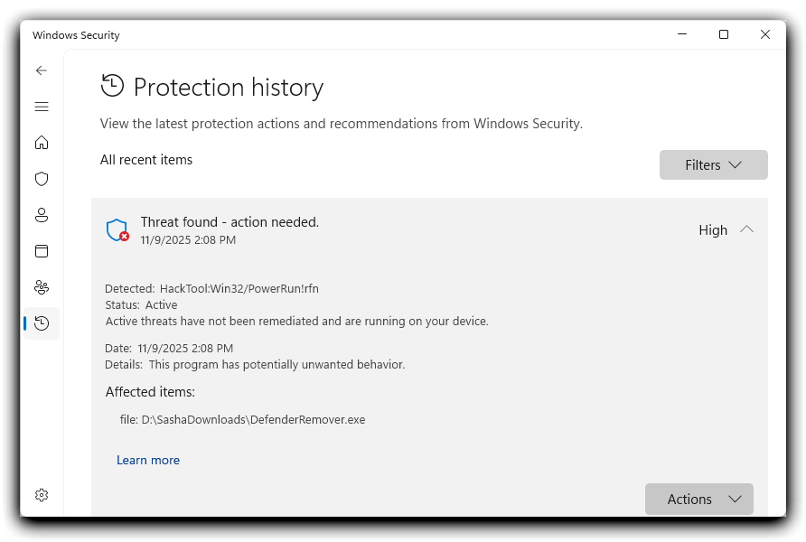The image size is (806, 542).
Task: Collapse the High severity threat chevron
Action: pyautogui.click(x=746, y=229)
